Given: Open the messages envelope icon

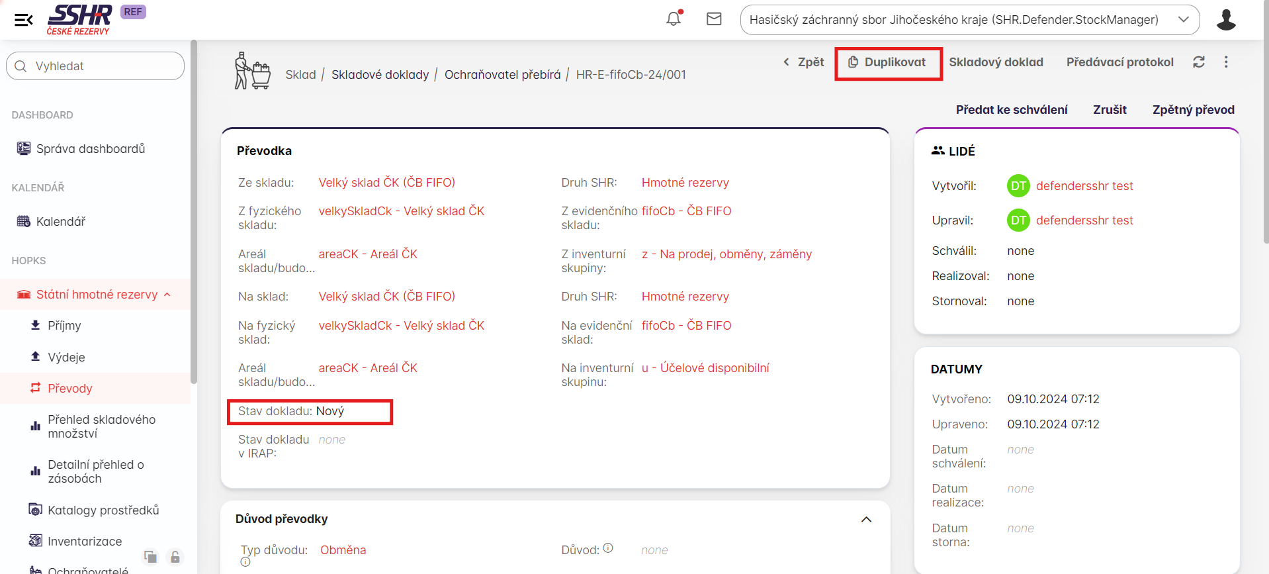Looking at the screenshot, I should tap(714, 19).
